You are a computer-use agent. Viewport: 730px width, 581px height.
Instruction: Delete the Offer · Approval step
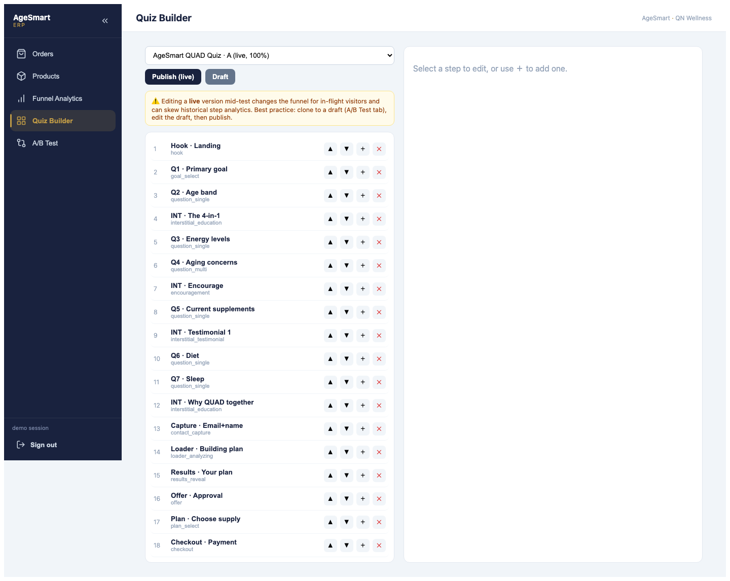click(x=379, y=499)
